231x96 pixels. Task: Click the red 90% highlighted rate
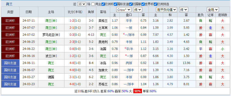(138, 91)
